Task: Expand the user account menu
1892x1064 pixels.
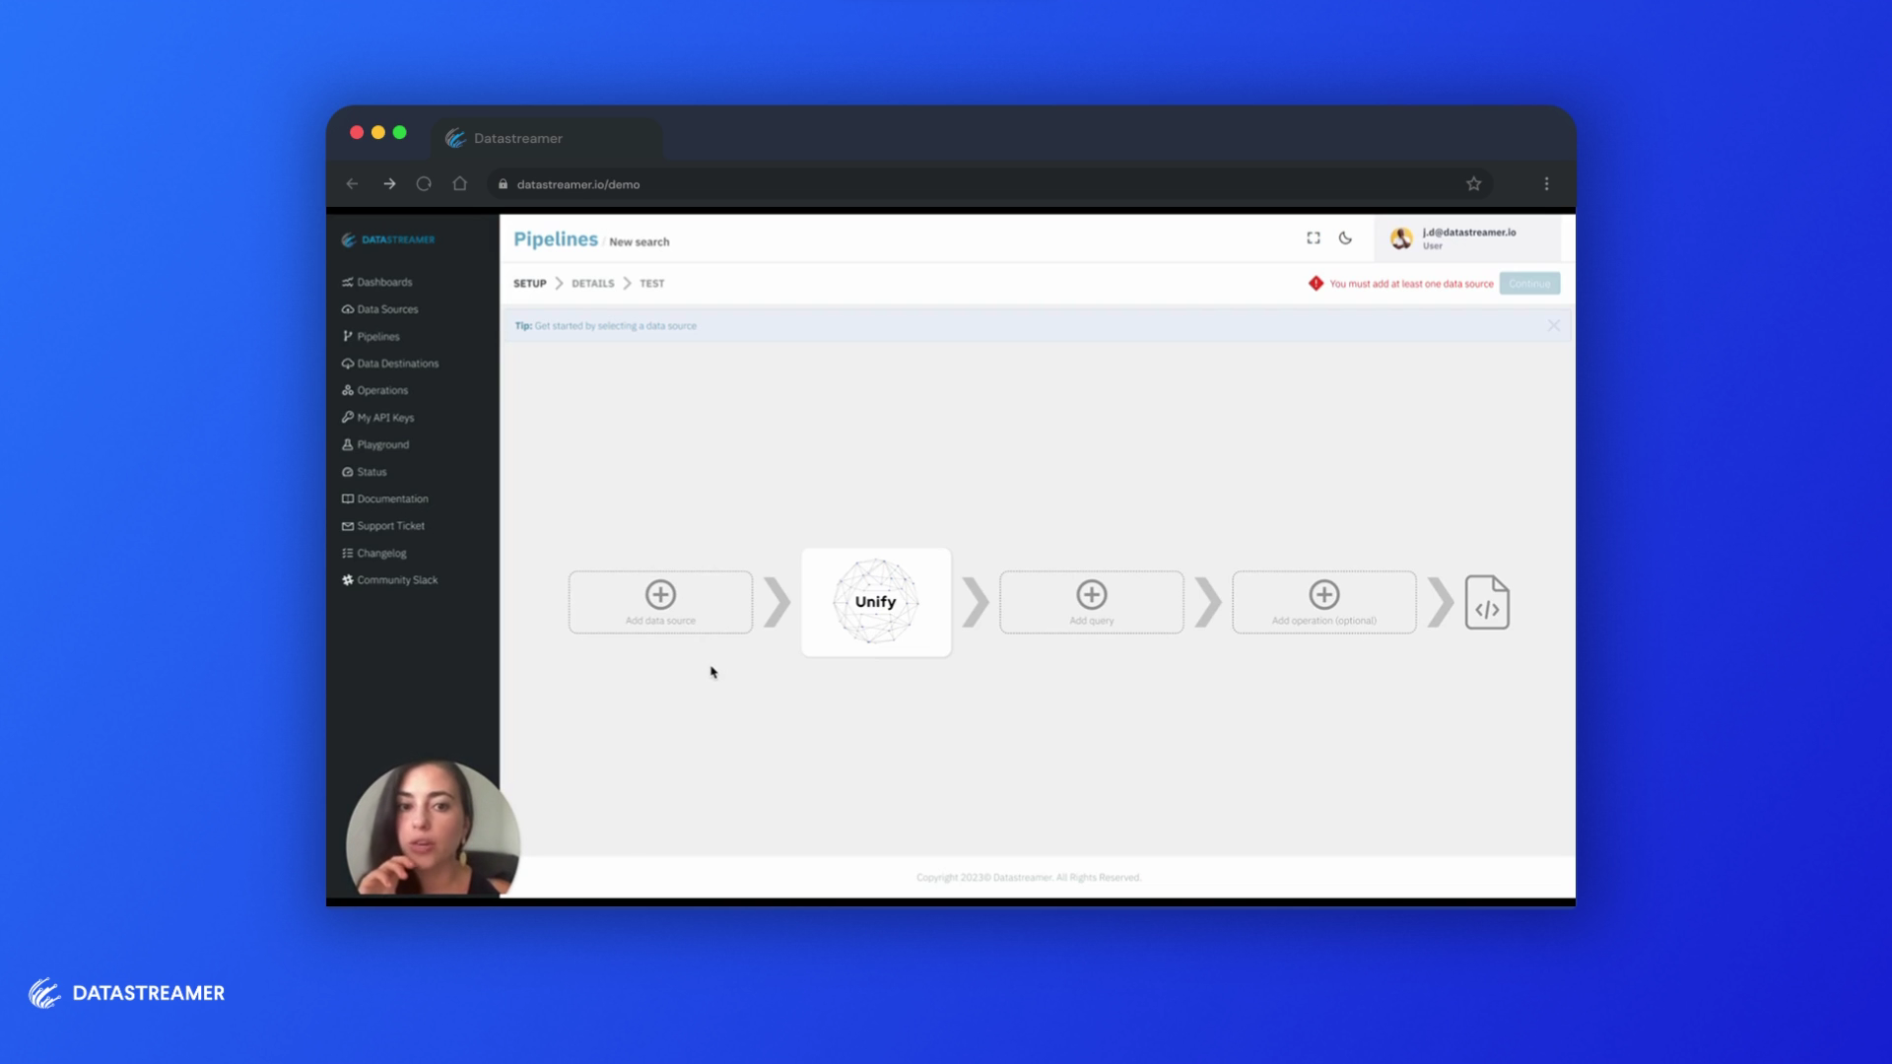Action: (1467, 238)
